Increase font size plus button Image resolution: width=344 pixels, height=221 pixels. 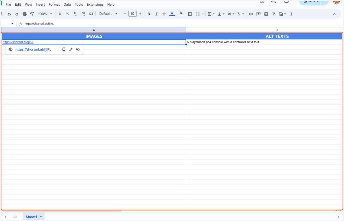point(140,14)
